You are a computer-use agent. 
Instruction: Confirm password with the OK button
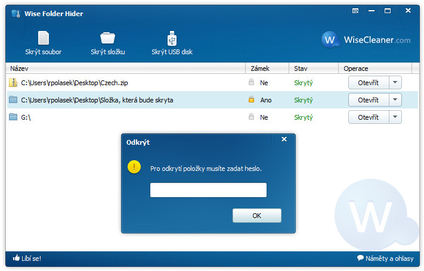click(x=257, y=216)
